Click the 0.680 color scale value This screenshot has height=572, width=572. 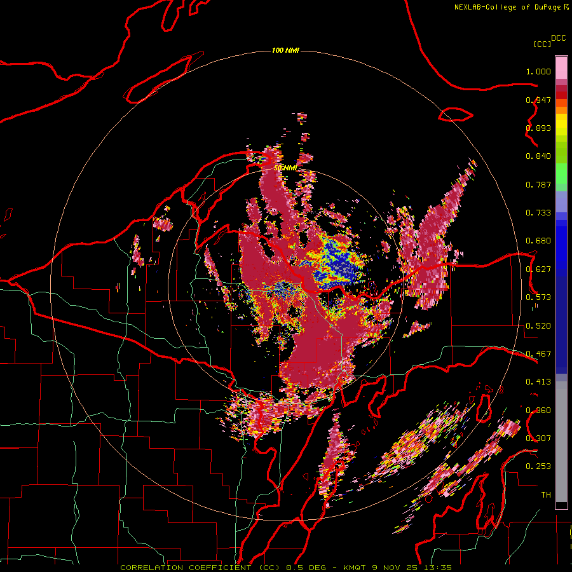click(x=538, y=241)
